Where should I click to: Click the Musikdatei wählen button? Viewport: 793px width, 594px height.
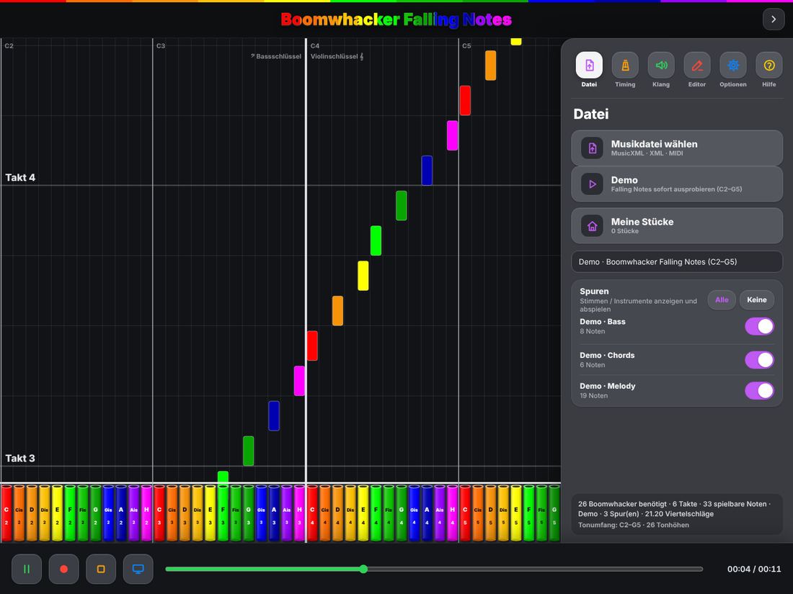(x=677, y=148)
